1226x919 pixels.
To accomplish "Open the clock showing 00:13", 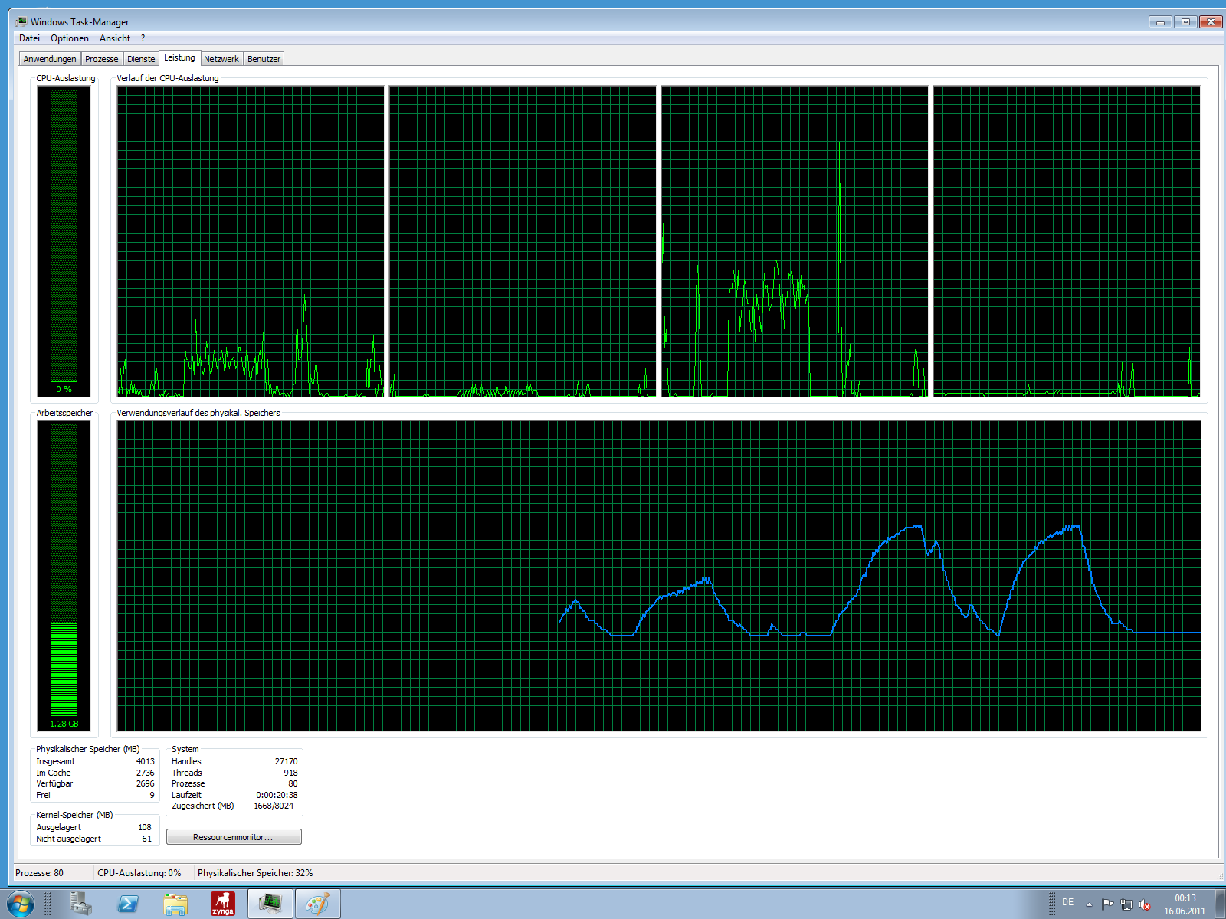I will [x=1185, y=904].
